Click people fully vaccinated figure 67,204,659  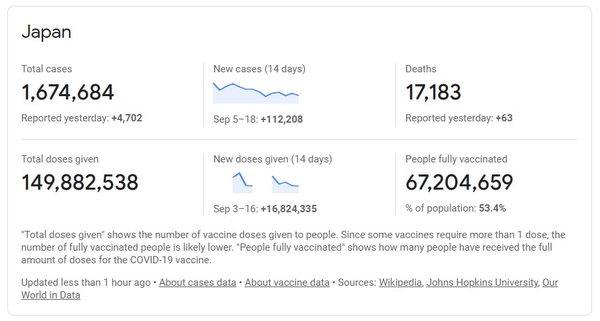(x=459, y=182)
